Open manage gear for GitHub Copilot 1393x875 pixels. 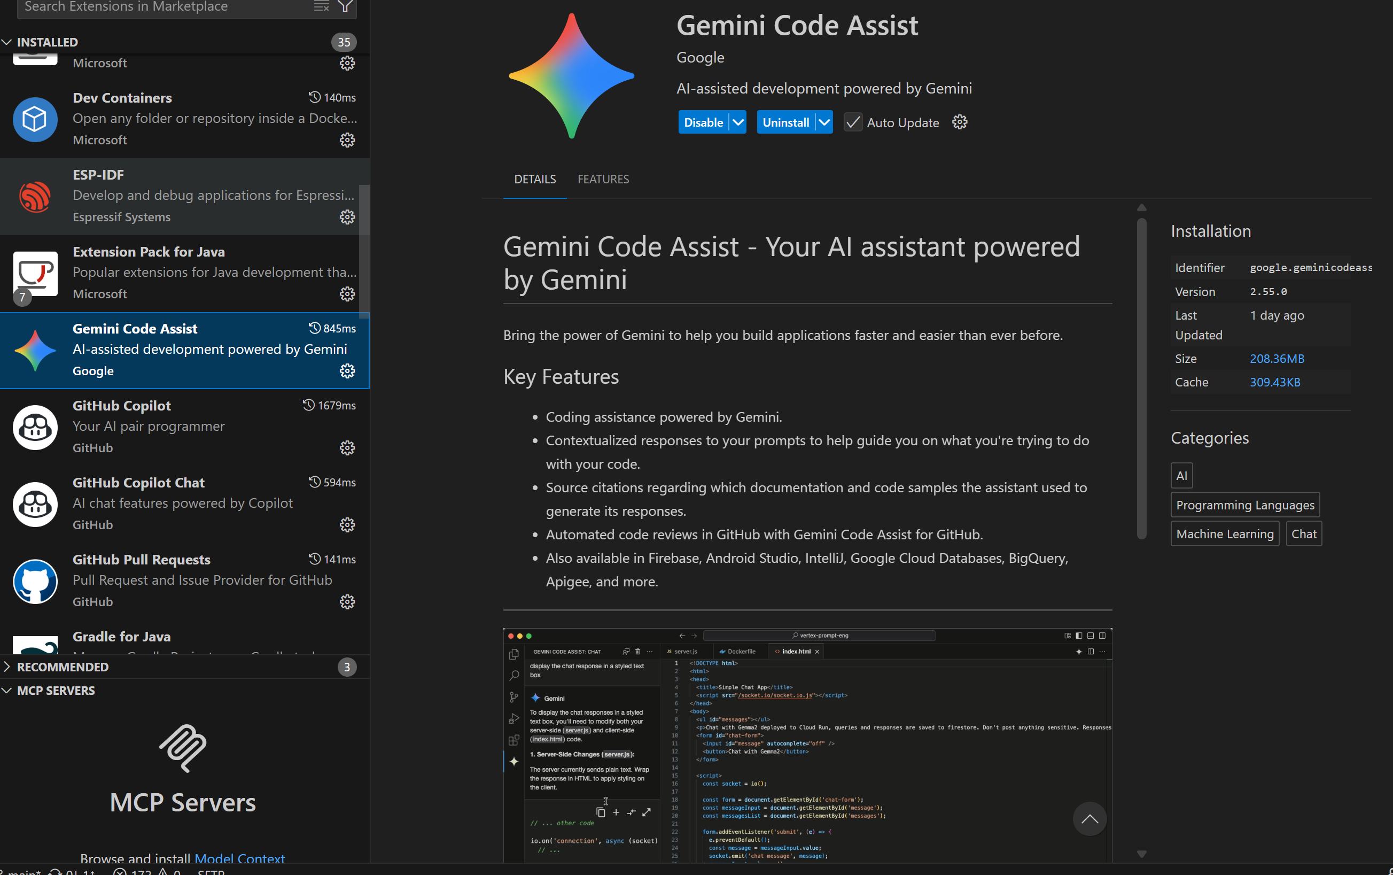click(347, 448)
